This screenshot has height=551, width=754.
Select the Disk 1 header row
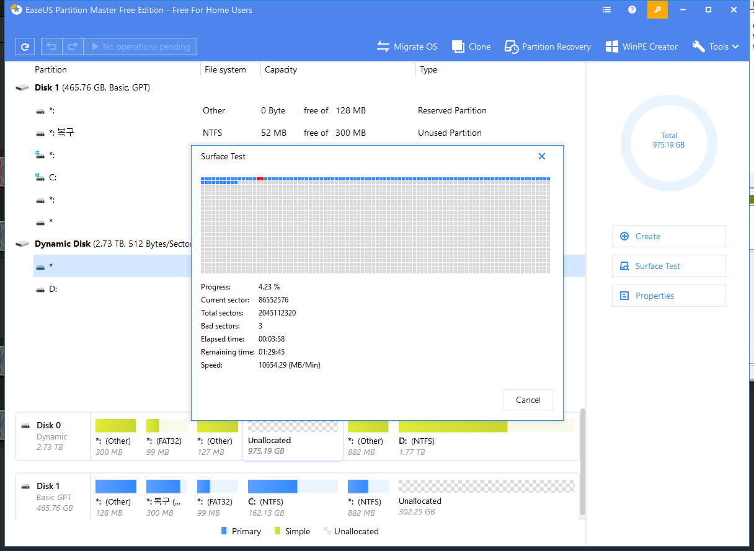coord(295,87)
